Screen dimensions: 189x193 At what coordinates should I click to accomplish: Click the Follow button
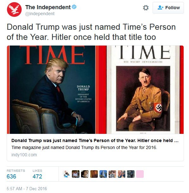click(168, 8)
